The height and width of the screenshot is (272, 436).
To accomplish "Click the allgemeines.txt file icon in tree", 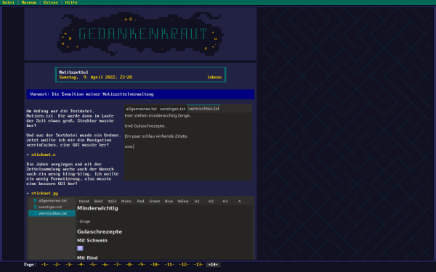I will tap(36, 200).
